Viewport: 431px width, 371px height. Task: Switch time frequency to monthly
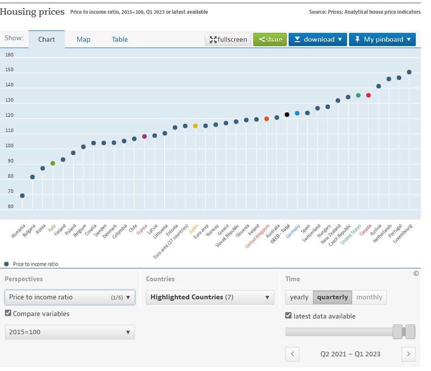369,297
